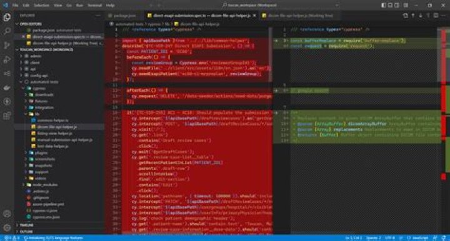The width and height of the screenshot is (450, 241).
Task: Go to previous change arrow in diff editor
Action: [413, 16]
